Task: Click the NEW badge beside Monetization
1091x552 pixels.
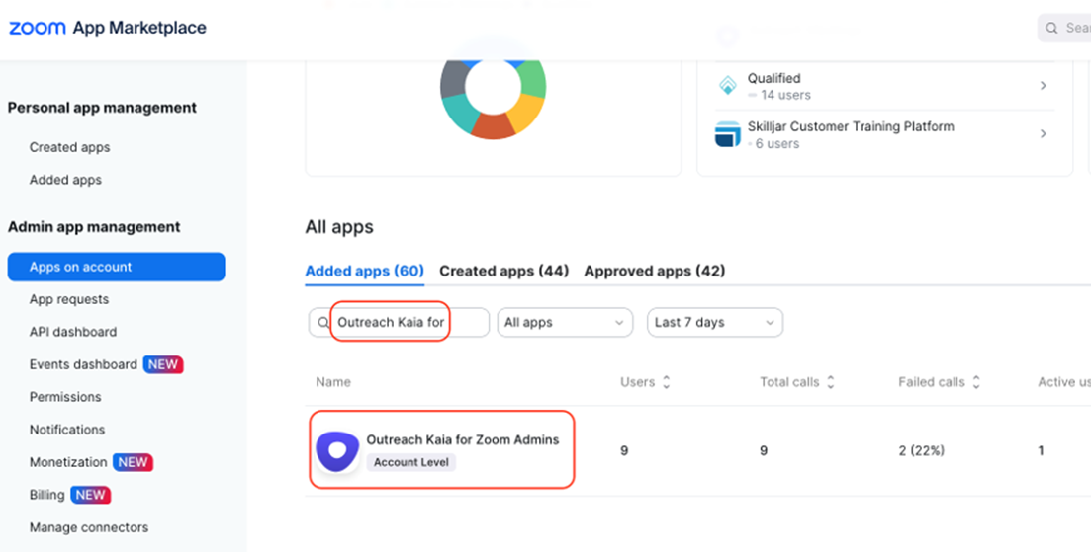Action: (133, 462)
